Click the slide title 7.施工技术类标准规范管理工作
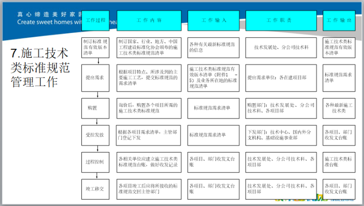This screenshot has height=206, width=364. [39, 67]
